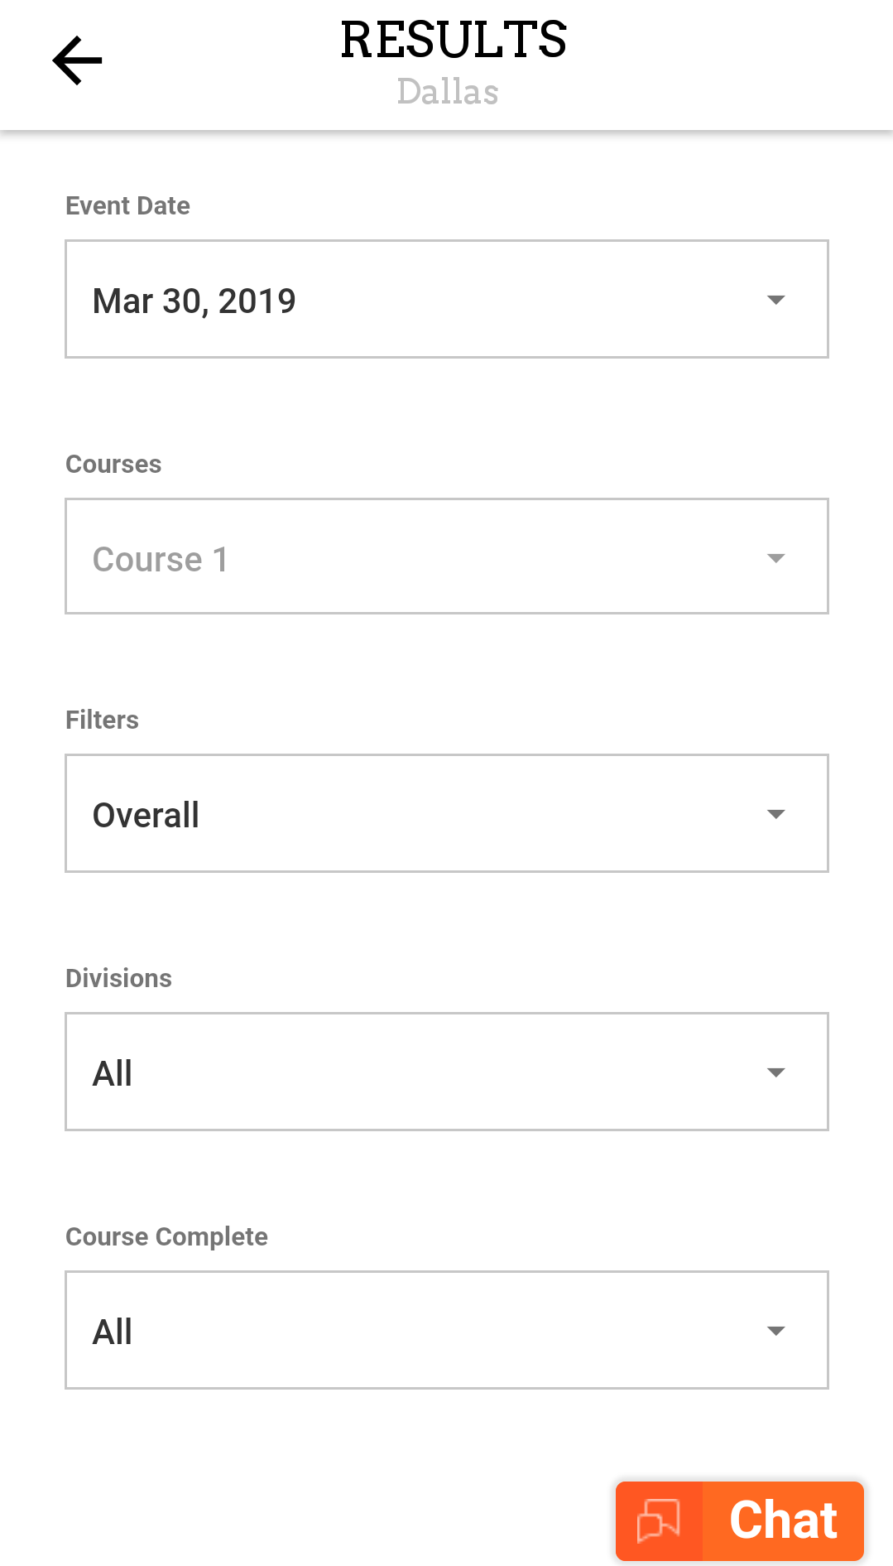Click the Dallas subtitle text
This screenshot has height=1566, width=893.
[x=448, y=92]
